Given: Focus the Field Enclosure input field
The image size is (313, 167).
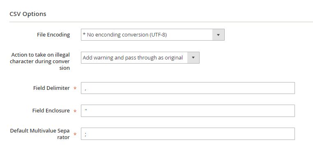Looking at the screenshot, I should (188, 111).
